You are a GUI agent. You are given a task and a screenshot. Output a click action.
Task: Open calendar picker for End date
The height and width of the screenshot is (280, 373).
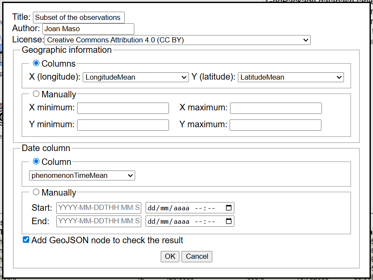tap(229, 222)
